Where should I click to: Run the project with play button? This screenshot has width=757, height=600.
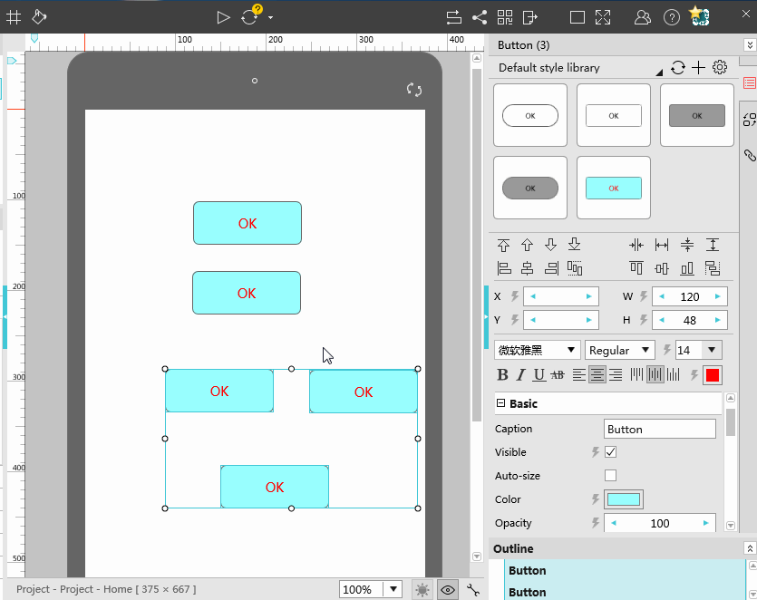(x=223, y=18)
